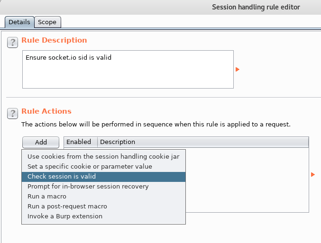Screen dimensions: 321x243
Task: Switch to the Scope tab
Action: click(x=47, y=22)
